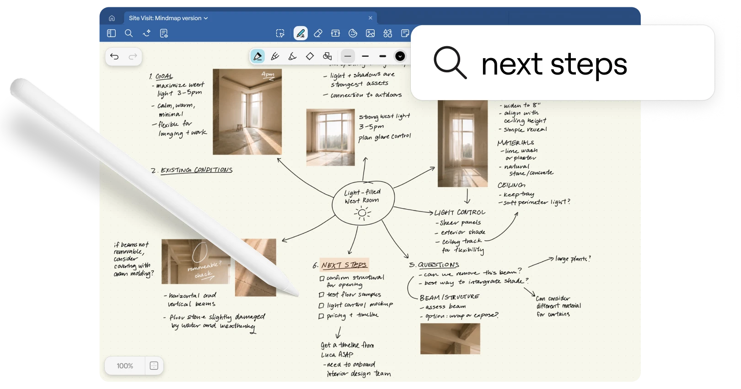Pick the thinnest stroke width
The height and width of the screenshot is (389, 741).
[348, 56]
